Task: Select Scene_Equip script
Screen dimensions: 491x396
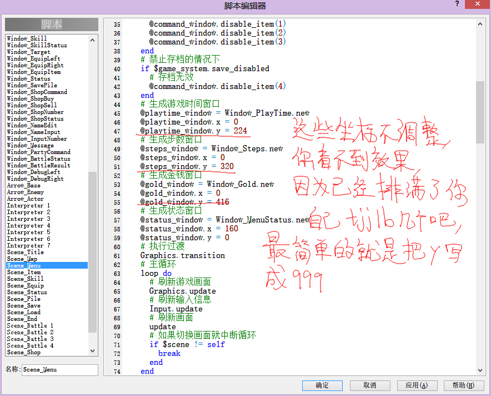Action: point(26,286)
